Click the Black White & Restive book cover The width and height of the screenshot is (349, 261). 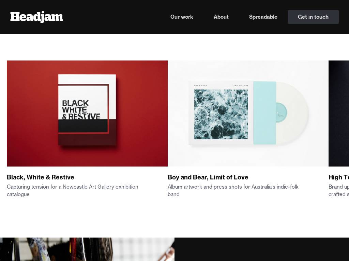tap(87, 110)
